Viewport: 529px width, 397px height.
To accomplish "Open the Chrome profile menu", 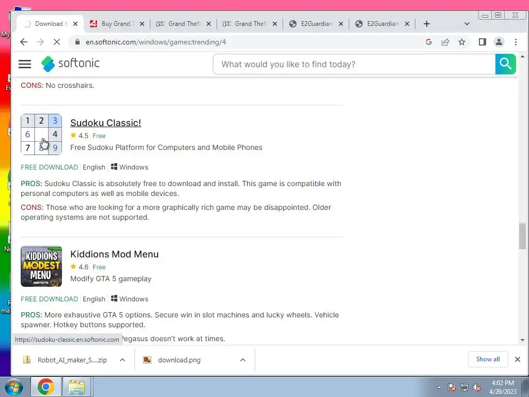I will (499, 42).
